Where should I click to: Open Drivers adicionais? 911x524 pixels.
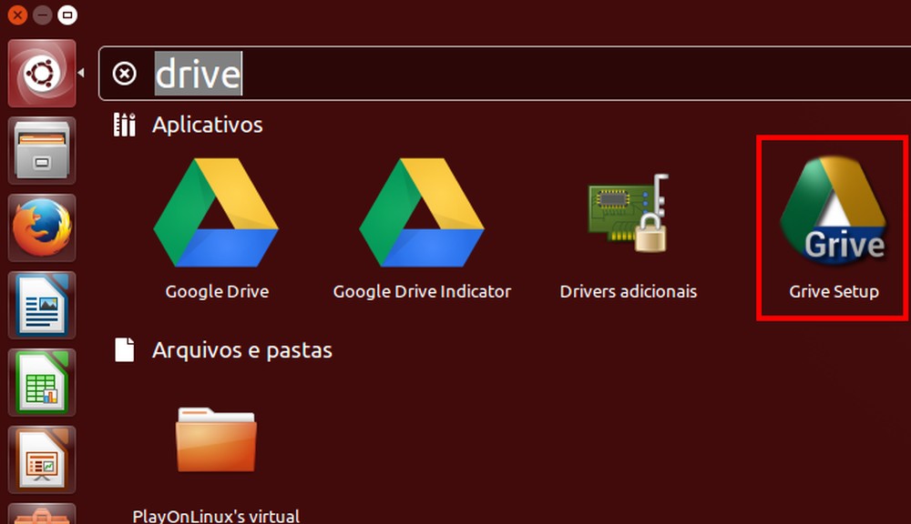click(x=628, y=214)
